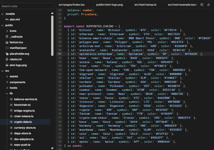Click the image icon beside simi-logo.png

coord(7,65)
